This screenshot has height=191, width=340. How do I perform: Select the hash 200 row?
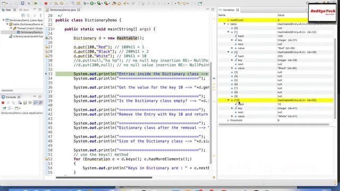click(x=275, y=56)
